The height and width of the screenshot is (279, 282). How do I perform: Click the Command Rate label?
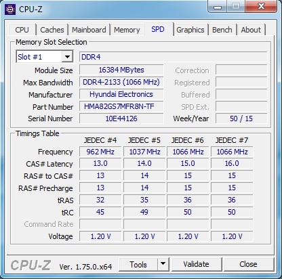point(49,224)
